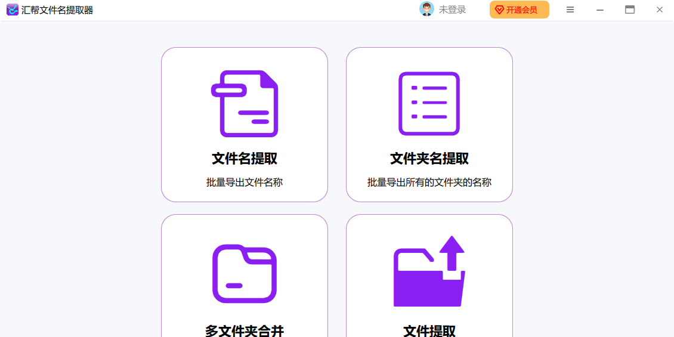
Task: Open the hamburger menu
Action: 570,10
